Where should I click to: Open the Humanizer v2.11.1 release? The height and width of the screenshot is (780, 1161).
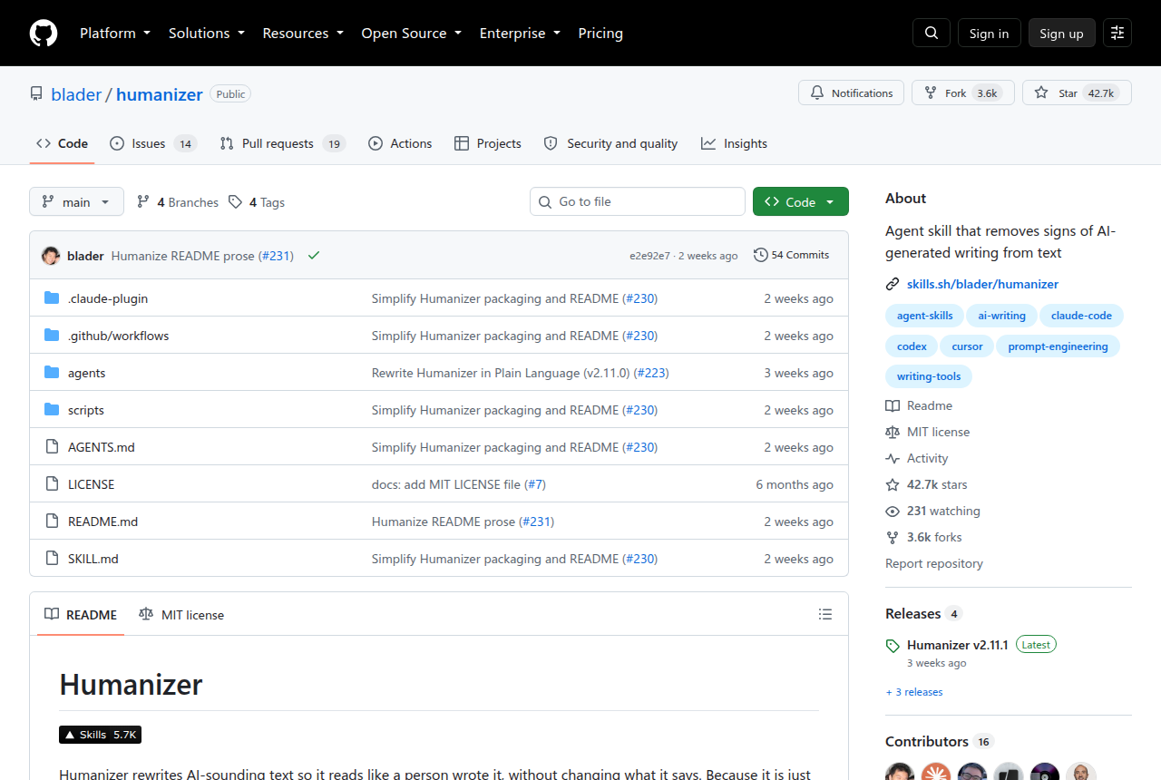(x=958, y=645)
